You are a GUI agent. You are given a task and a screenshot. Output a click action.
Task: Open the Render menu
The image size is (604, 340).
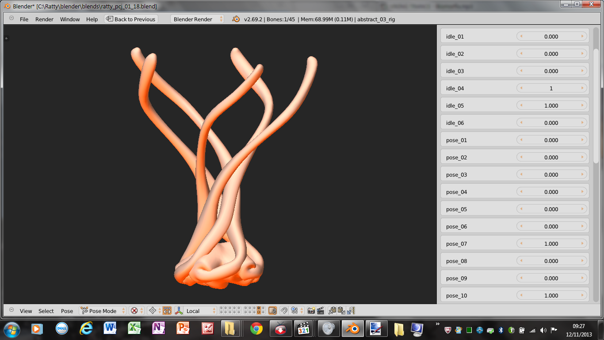(x=44, y=19)
